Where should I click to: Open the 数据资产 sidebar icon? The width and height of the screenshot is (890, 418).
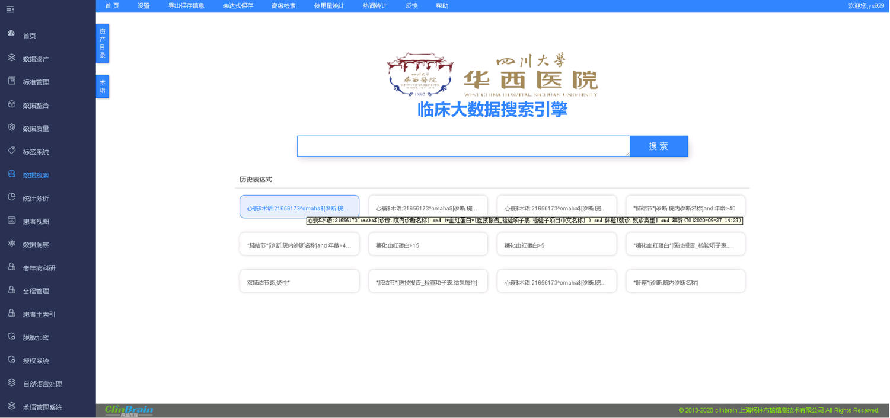click(11, 58)
